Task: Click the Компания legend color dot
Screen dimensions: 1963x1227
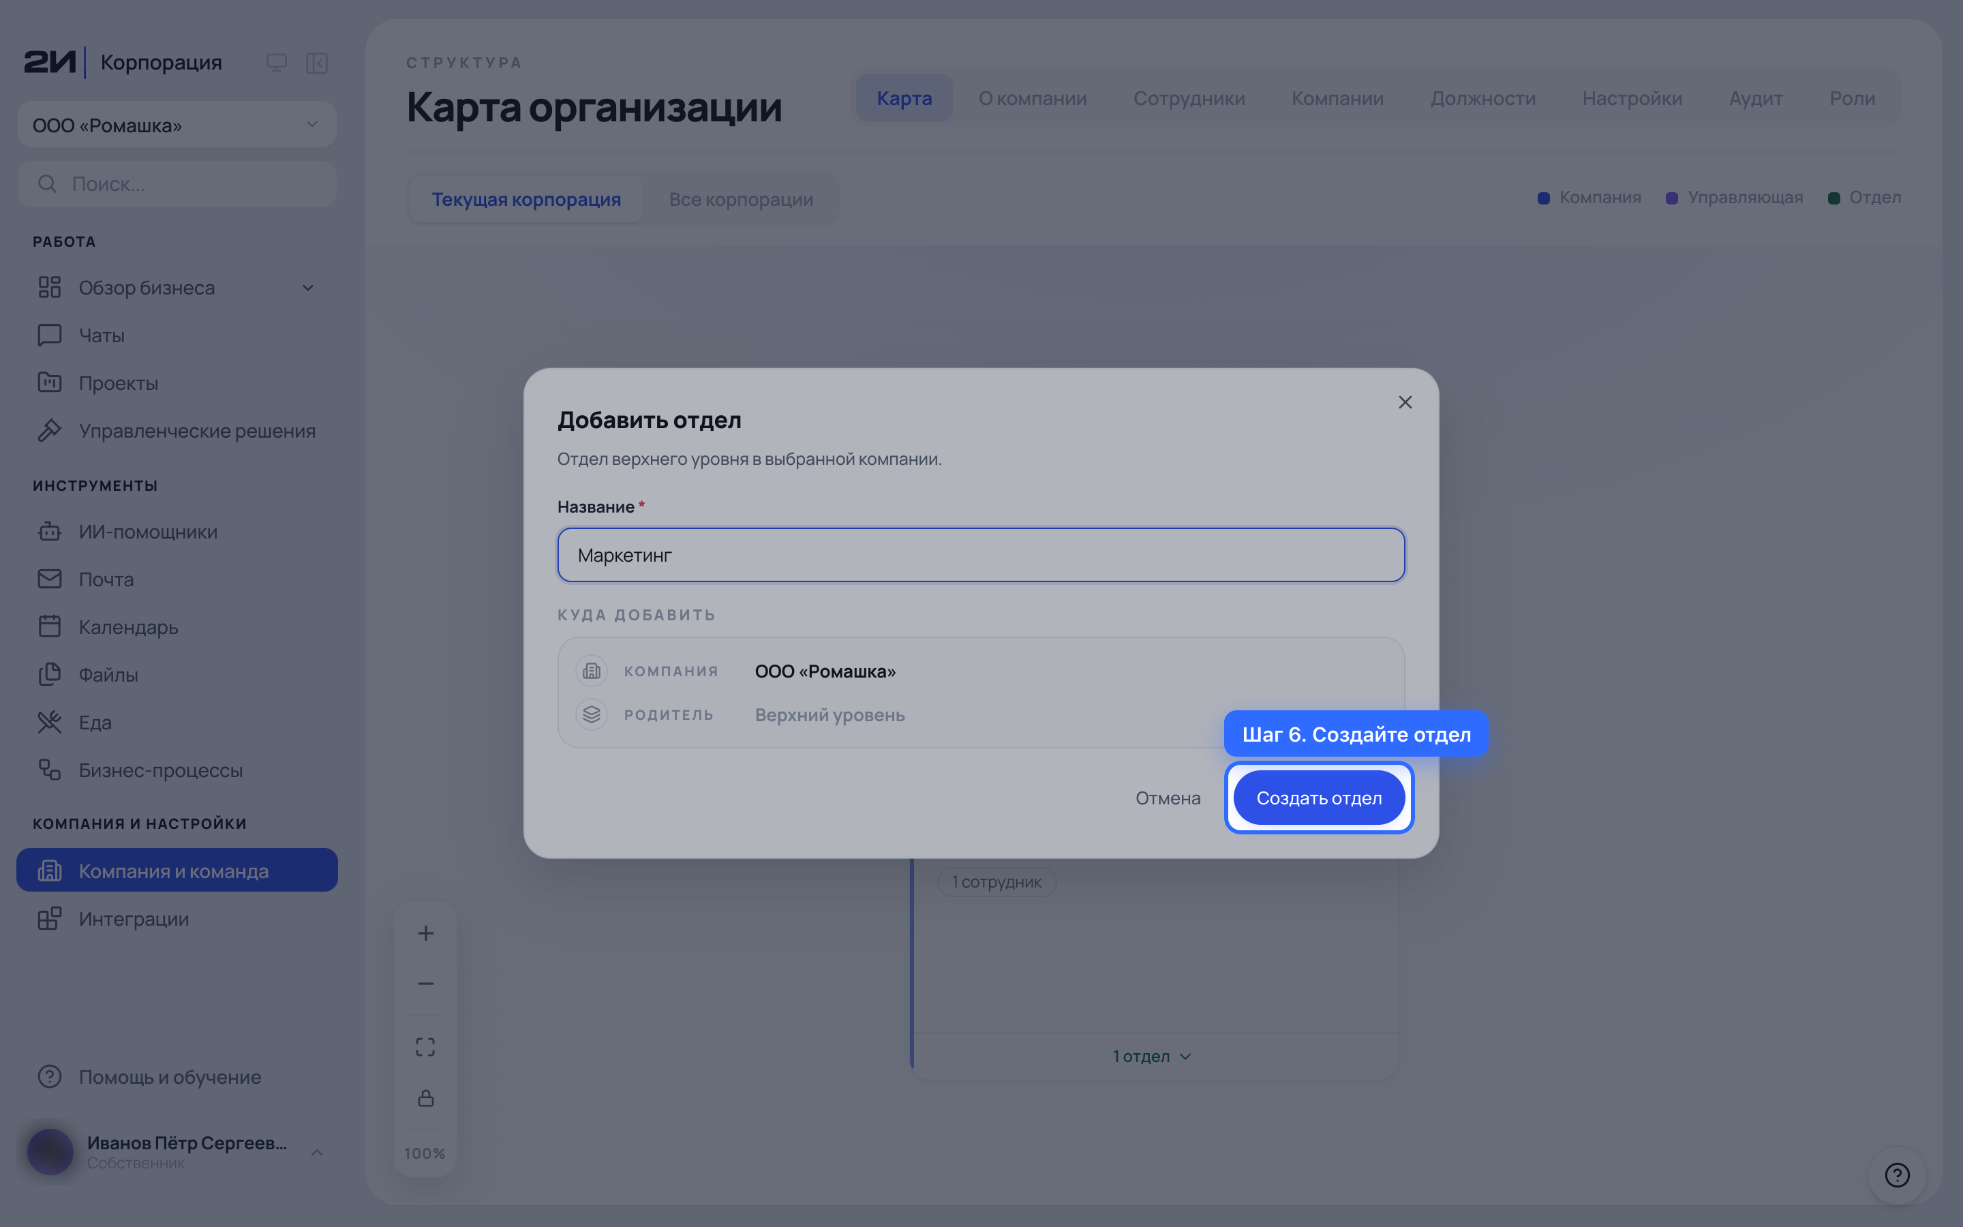Action: [1544, 198]
